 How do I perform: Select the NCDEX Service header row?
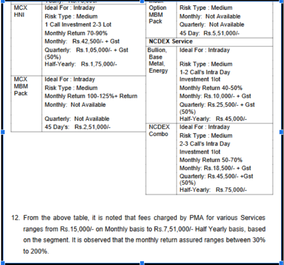pyautogui.click(x=170, y=41)
